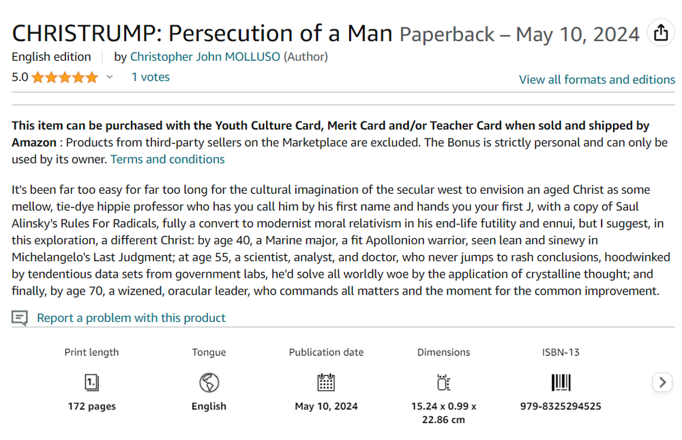The width and height of the screenshot is (682, 440).
Task: Click the share icon beside the title
Action: (660, 33)
